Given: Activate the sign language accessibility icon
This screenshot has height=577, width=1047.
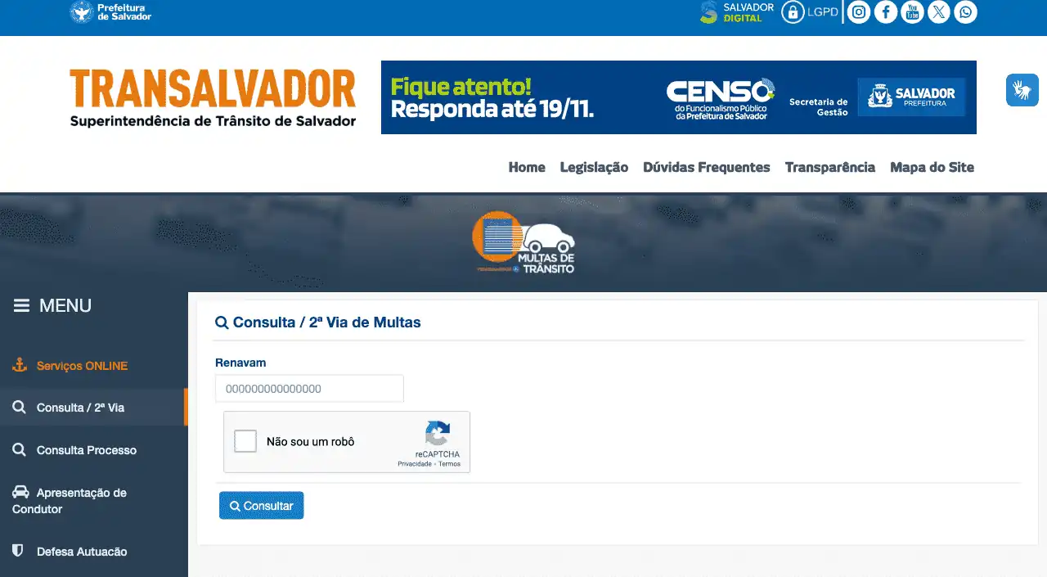Looking at the screenshot, I should click(x=1022, y=90).
